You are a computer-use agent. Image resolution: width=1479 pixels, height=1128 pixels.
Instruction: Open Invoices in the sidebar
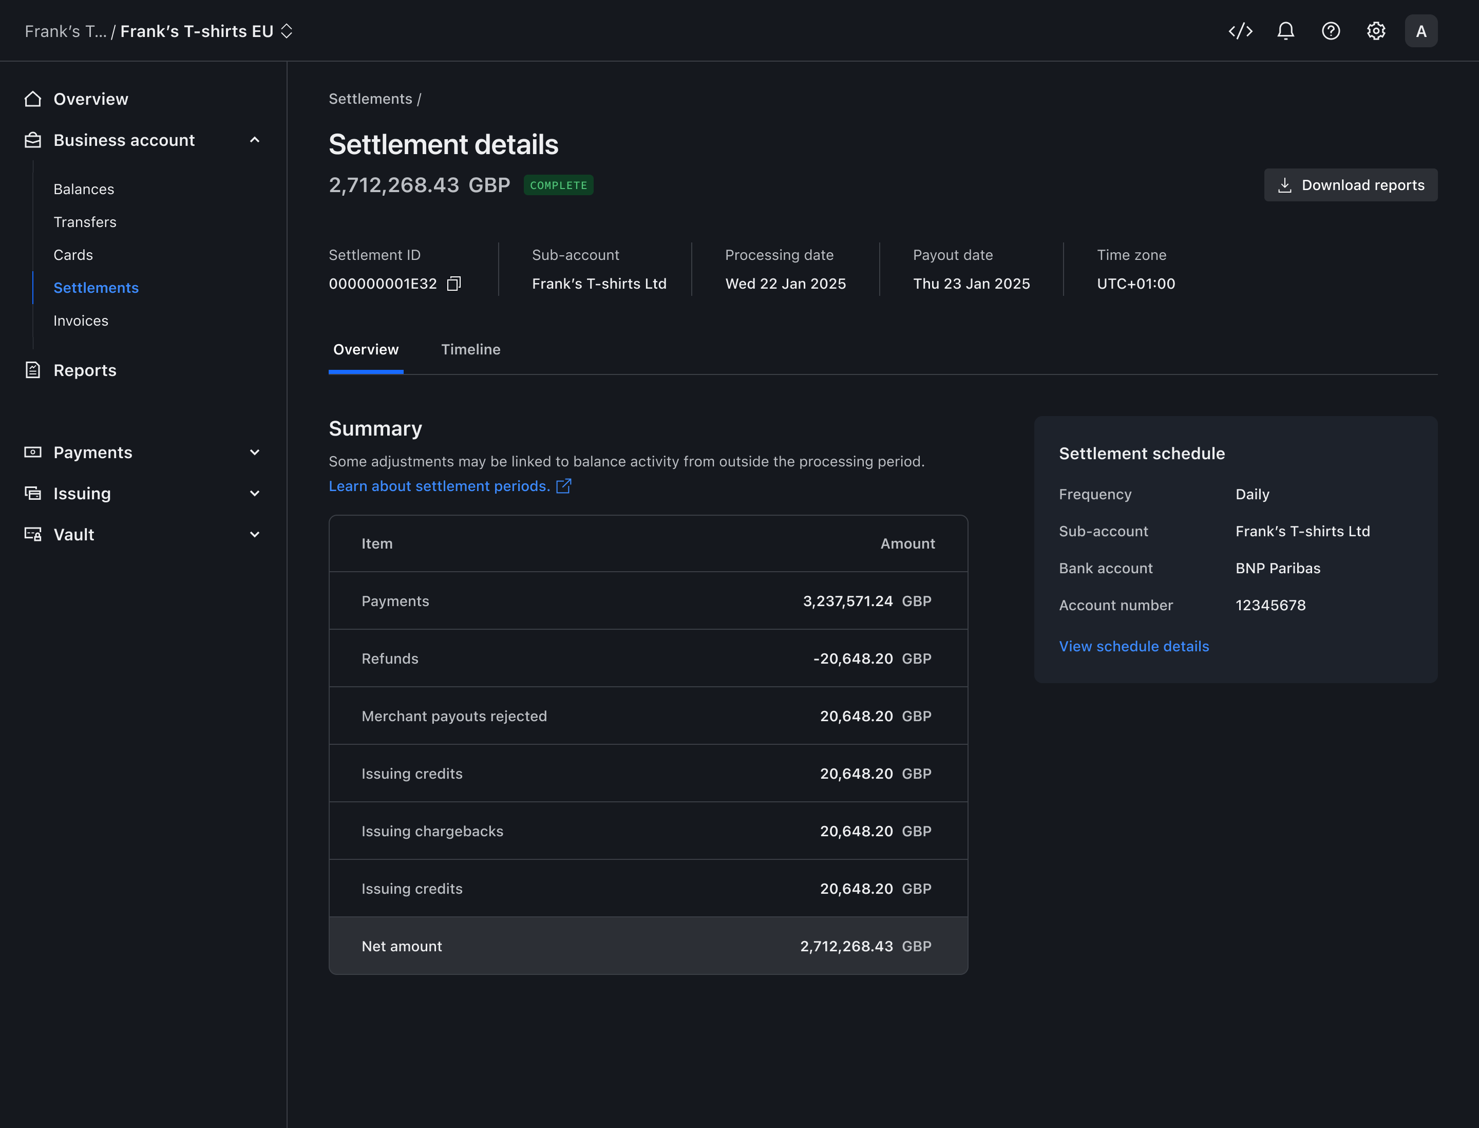pyautogui.click(x=81, y=321)
